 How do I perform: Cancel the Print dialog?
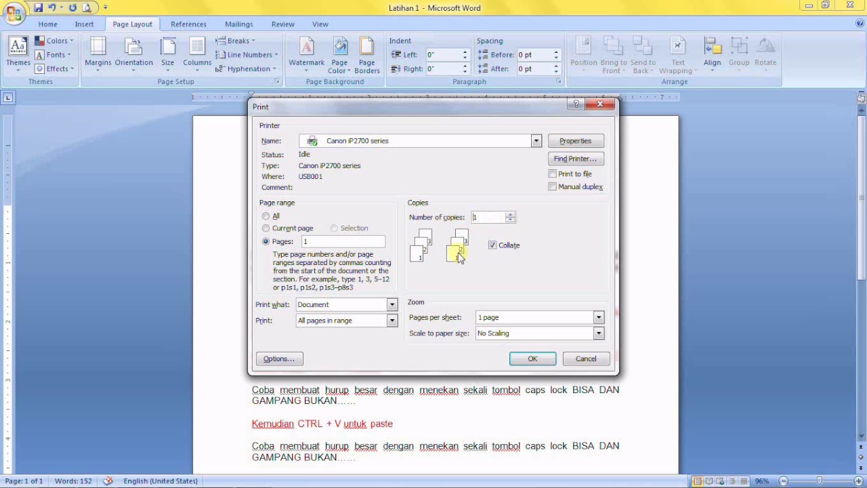pyautogui.click(x=586, y=359)
